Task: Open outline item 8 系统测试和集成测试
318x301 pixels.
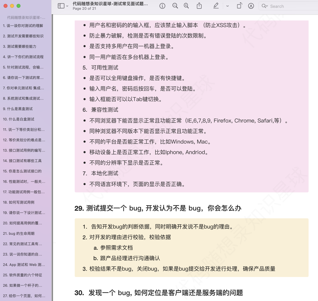Action: pos(23,98)
